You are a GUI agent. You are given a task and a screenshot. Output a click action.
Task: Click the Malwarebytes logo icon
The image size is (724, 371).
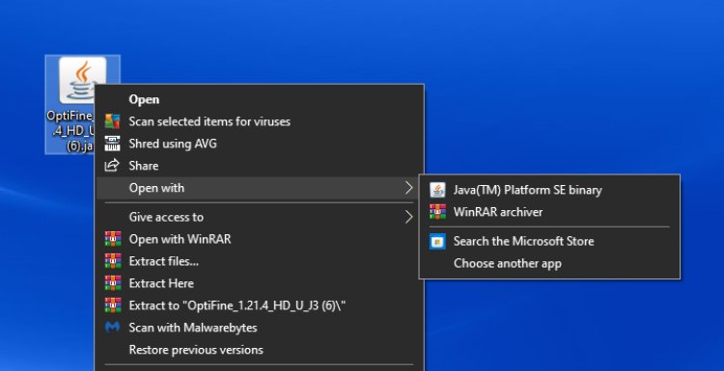[x=112, y=328]
